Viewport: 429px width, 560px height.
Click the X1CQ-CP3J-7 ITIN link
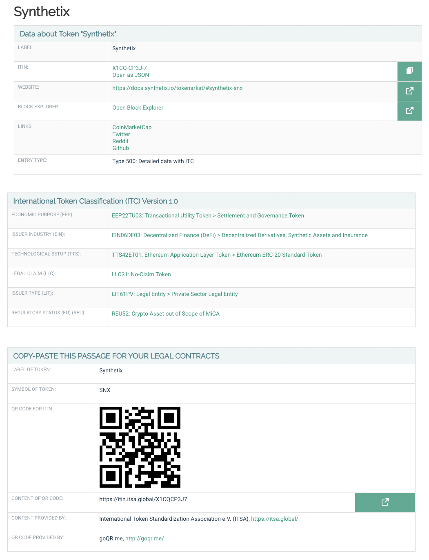[x=129, y=68]
